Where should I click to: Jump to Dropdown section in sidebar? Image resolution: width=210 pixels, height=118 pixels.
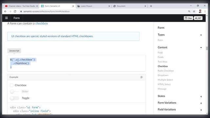pyautogui.click(x=163, y=75)
